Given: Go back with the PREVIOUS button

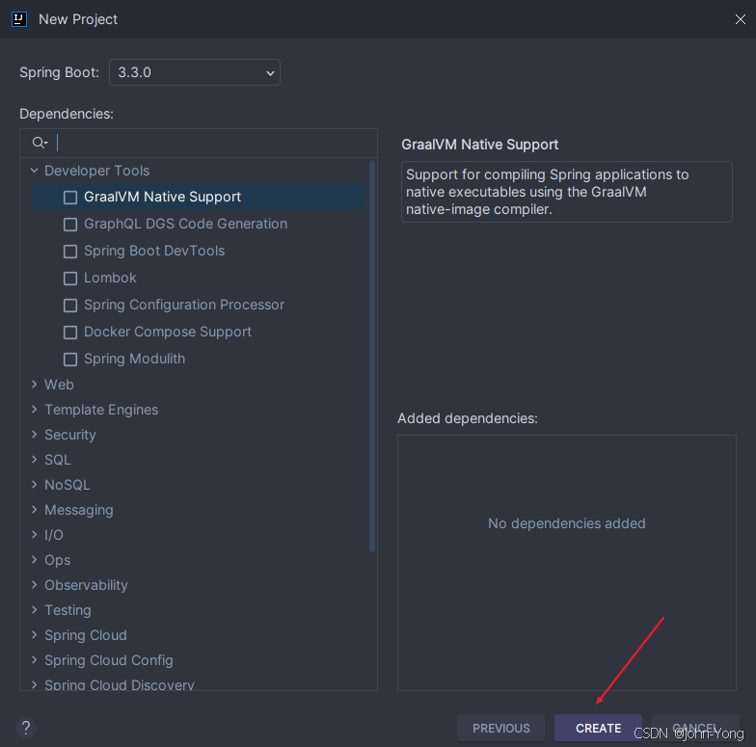Looking at the screenshot, I should point(501,728).
